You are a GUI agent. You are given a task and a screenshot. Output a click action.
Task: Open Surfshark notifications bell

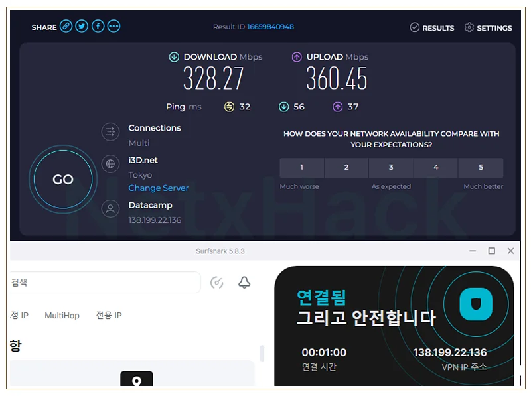pyautogui.click(x=244, y=283)
